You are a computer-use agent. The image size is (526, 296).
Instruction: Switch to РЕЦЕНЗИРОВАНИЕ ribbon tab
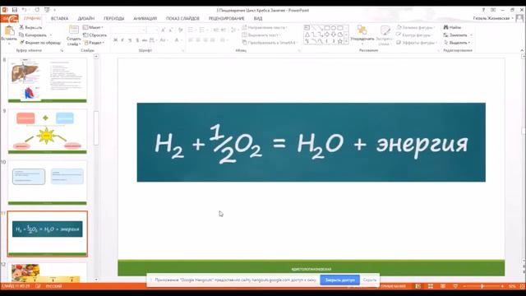(x=227, y=18)
